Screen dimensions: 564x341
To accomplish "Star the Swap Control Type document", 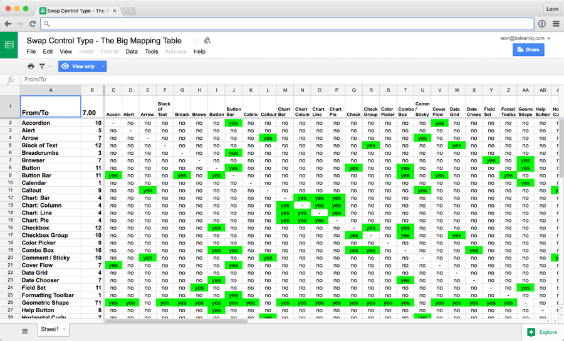I will click(x=195, y=41).
